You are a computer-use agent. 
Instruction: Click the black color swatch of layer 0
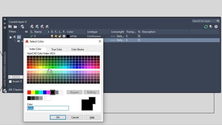click(68, 36)
